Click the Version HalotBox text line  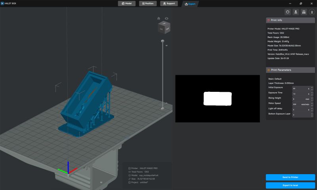point(288,54)
